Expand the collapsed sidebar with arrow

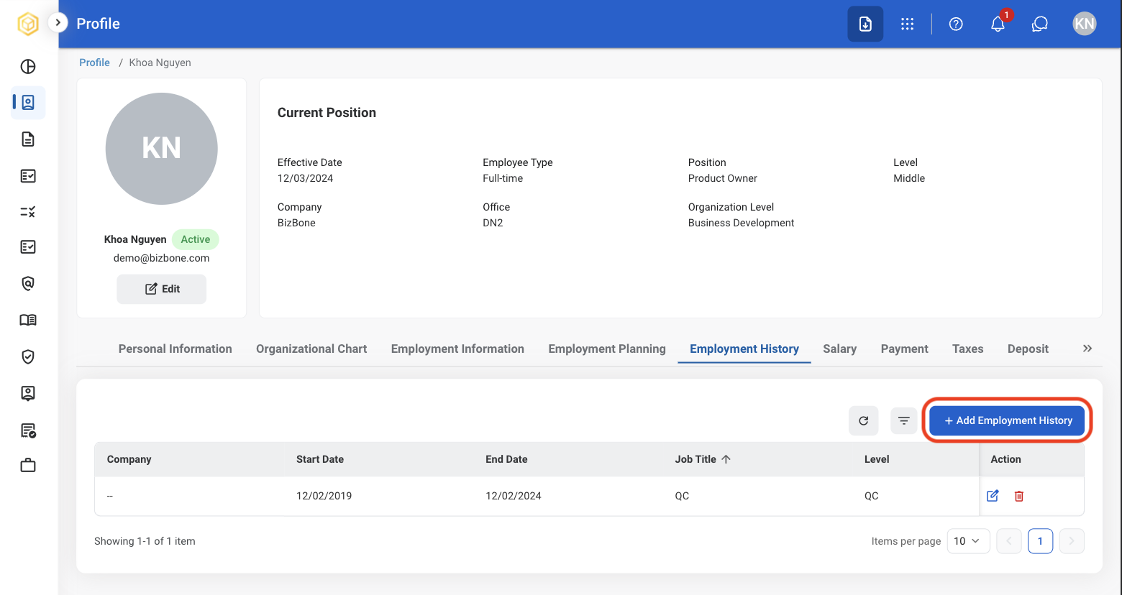[x=58, y=22]
